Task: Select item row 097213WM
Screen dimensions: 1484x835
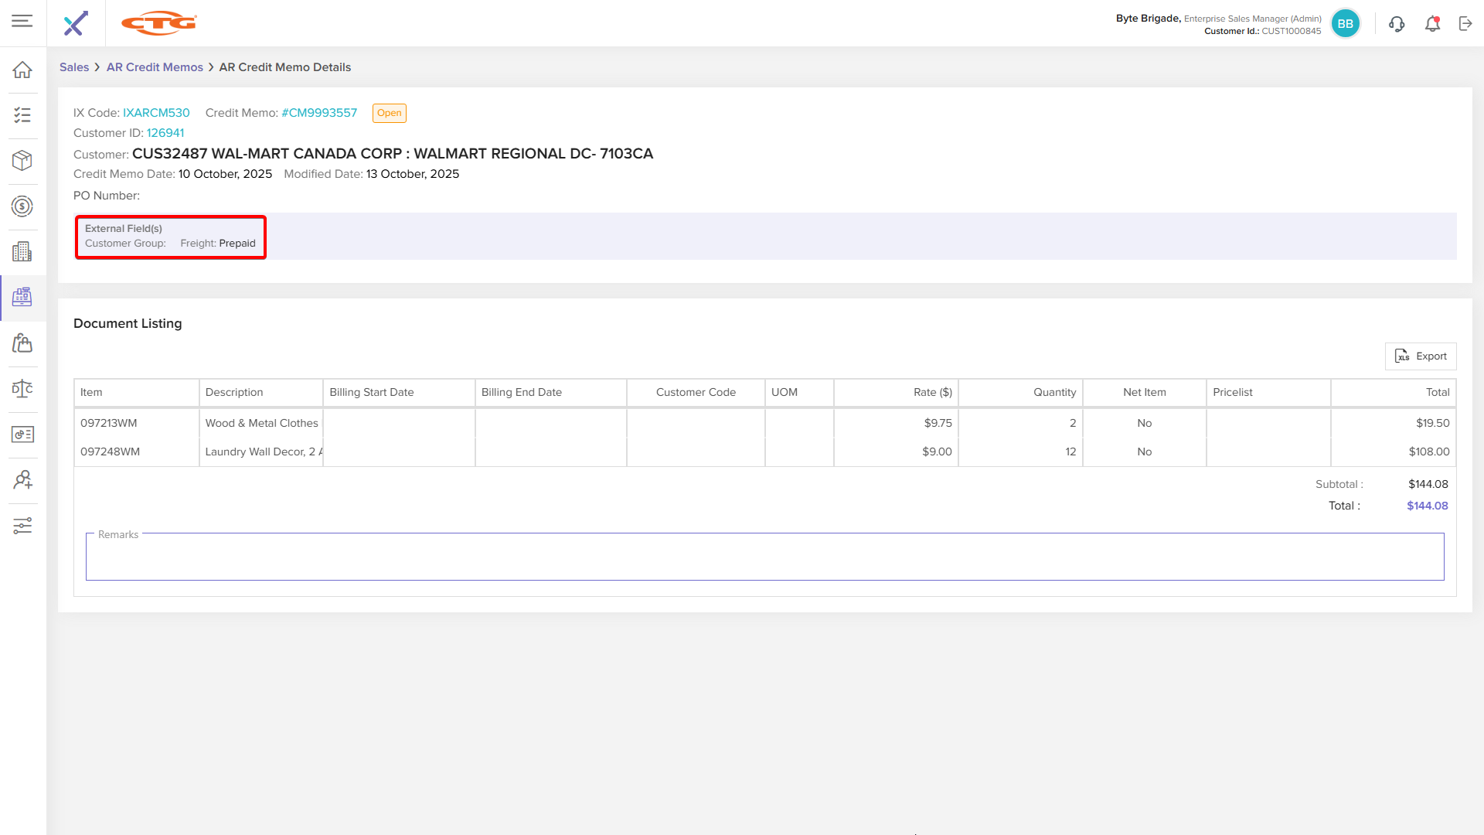Action: tap(109, 423)
